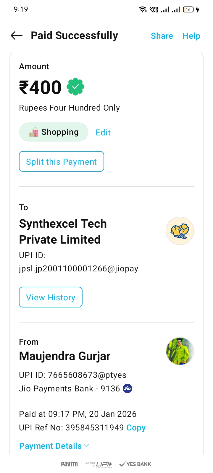This screenshot has height=473, width=213.
Task: Edit the payment category
Action: (x=103, y=132)
